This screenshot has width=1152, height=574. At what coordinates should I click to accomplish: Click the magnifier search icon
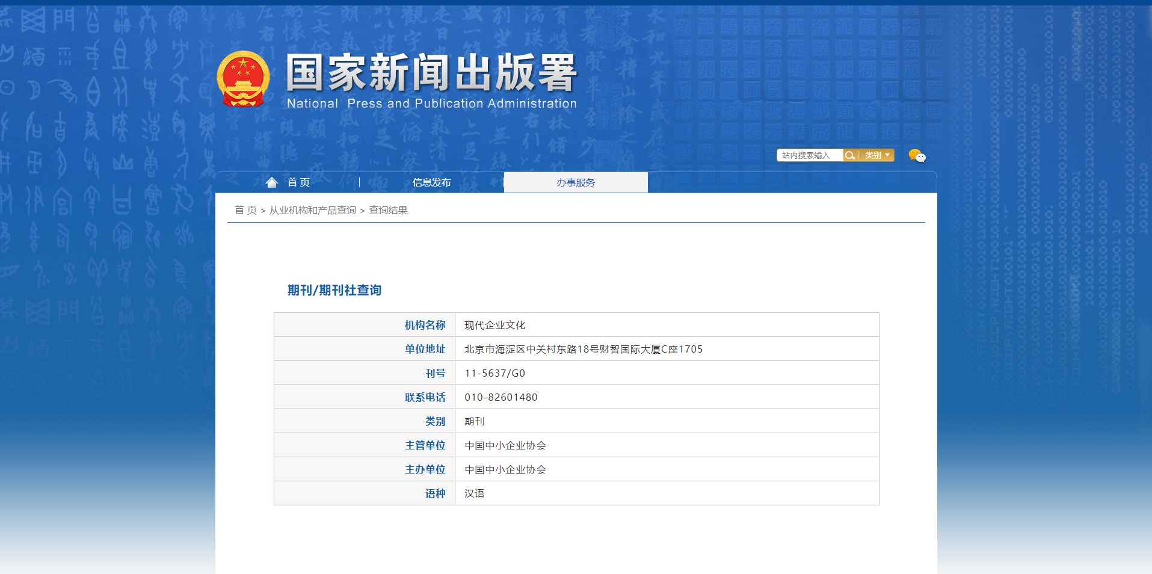coord(849,155)
